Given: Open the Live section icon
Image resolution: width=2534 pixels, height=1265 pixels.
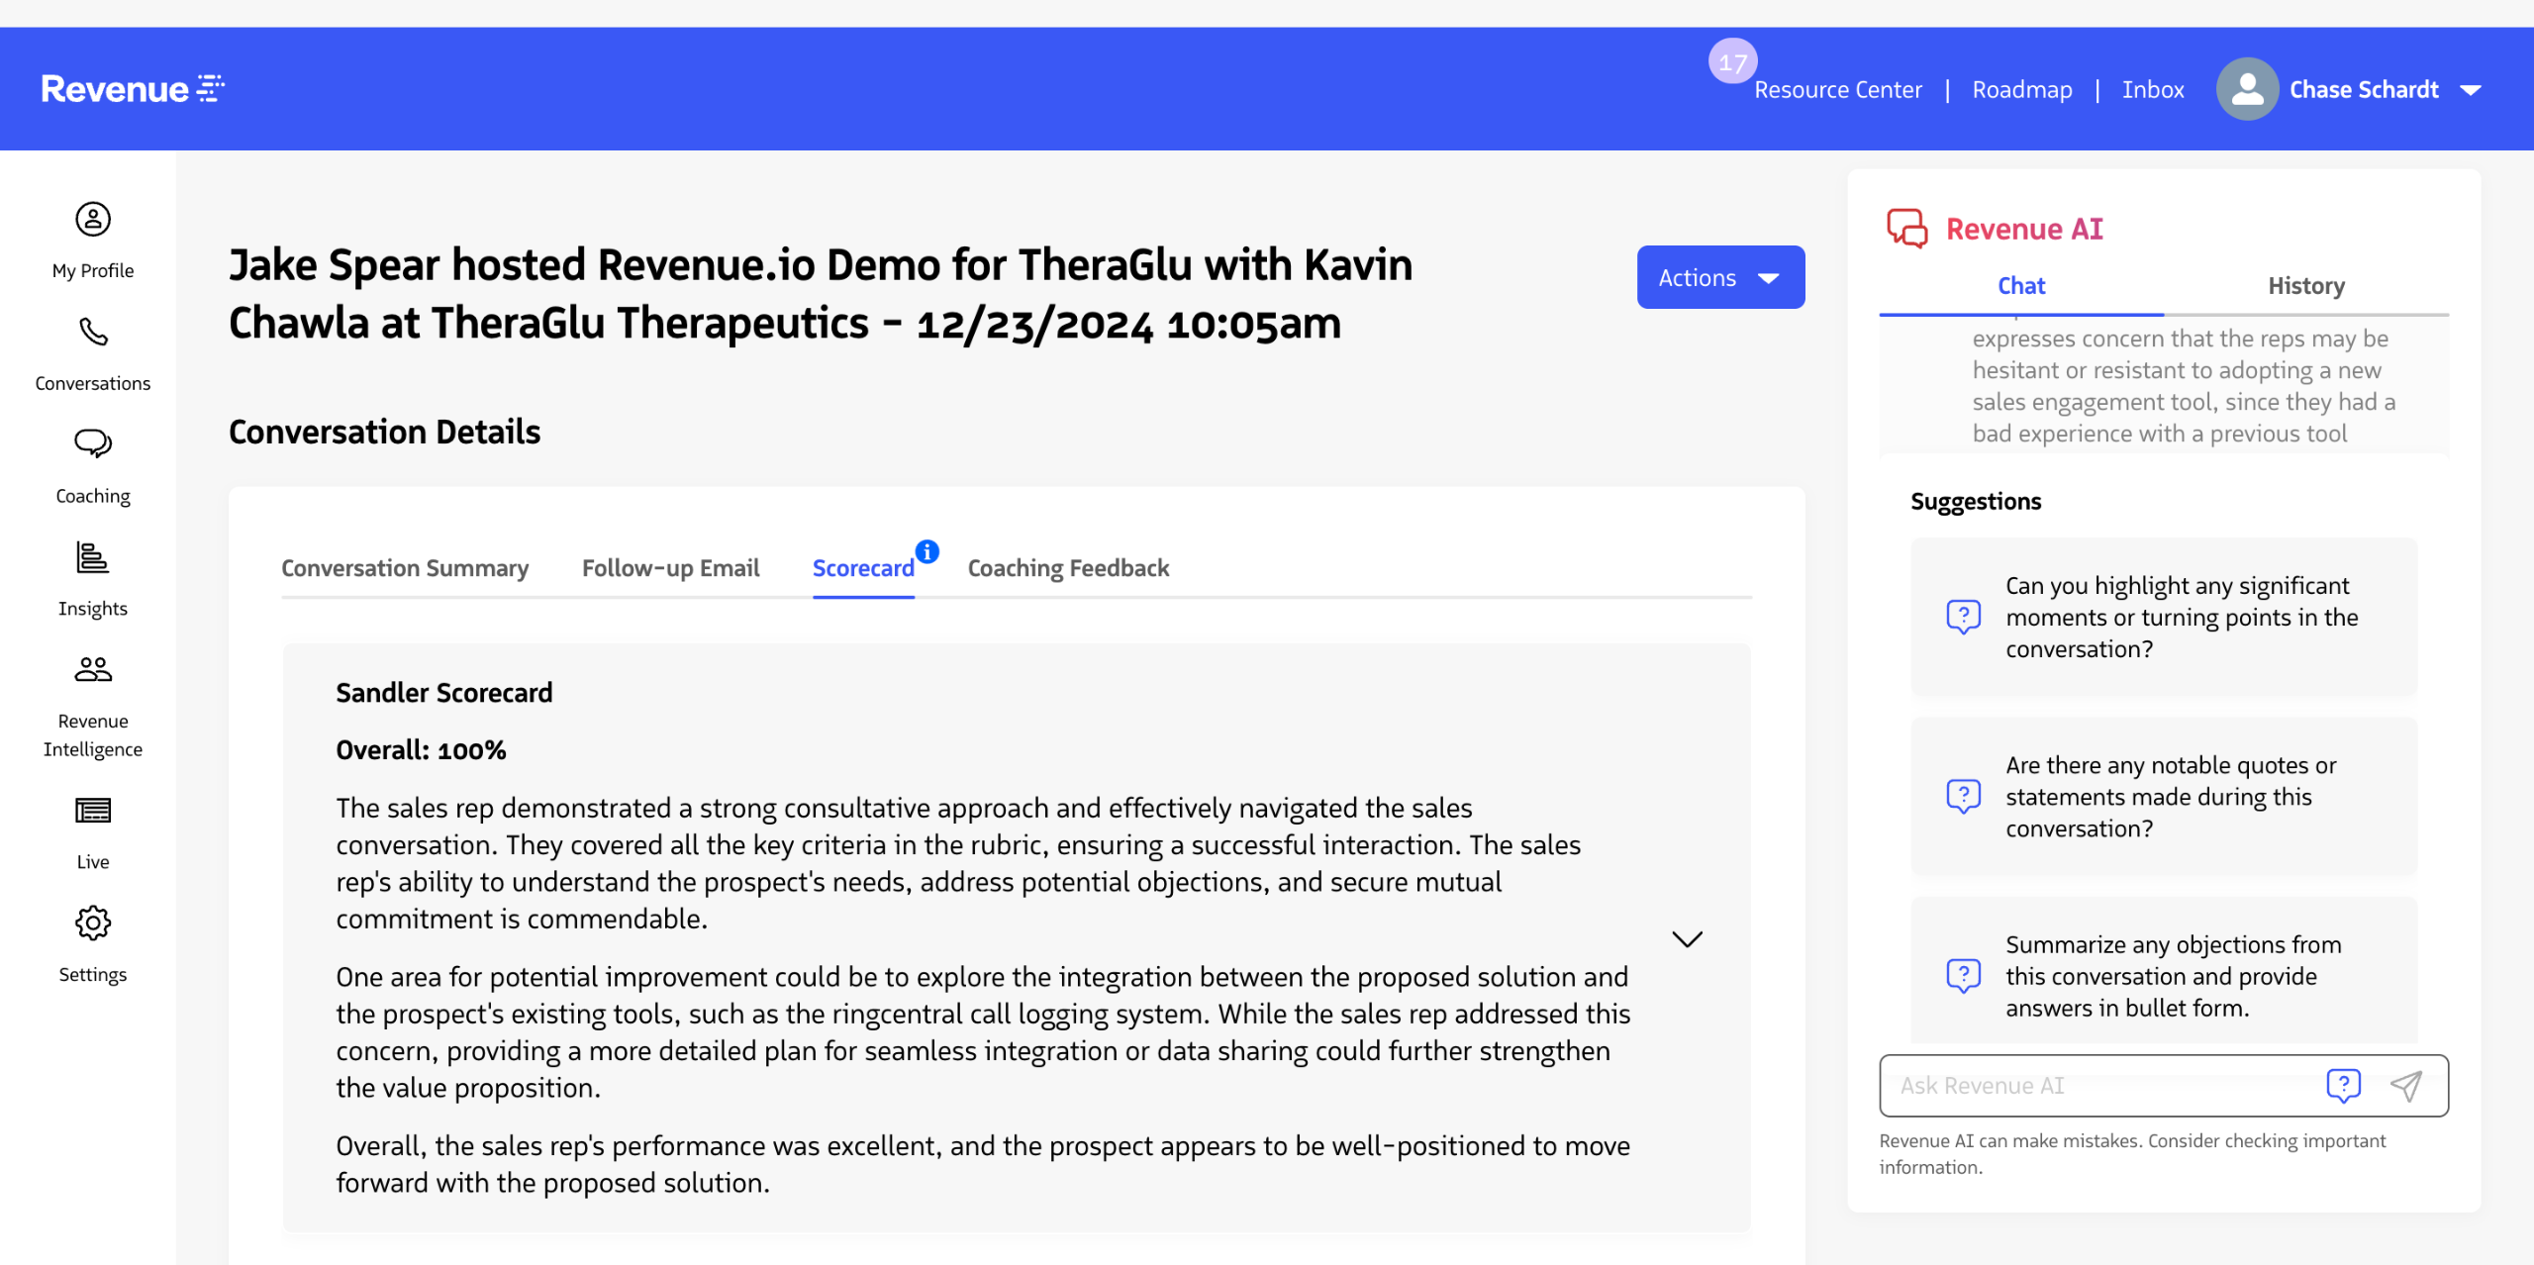Looking at the screenshot, I should 93,811.
